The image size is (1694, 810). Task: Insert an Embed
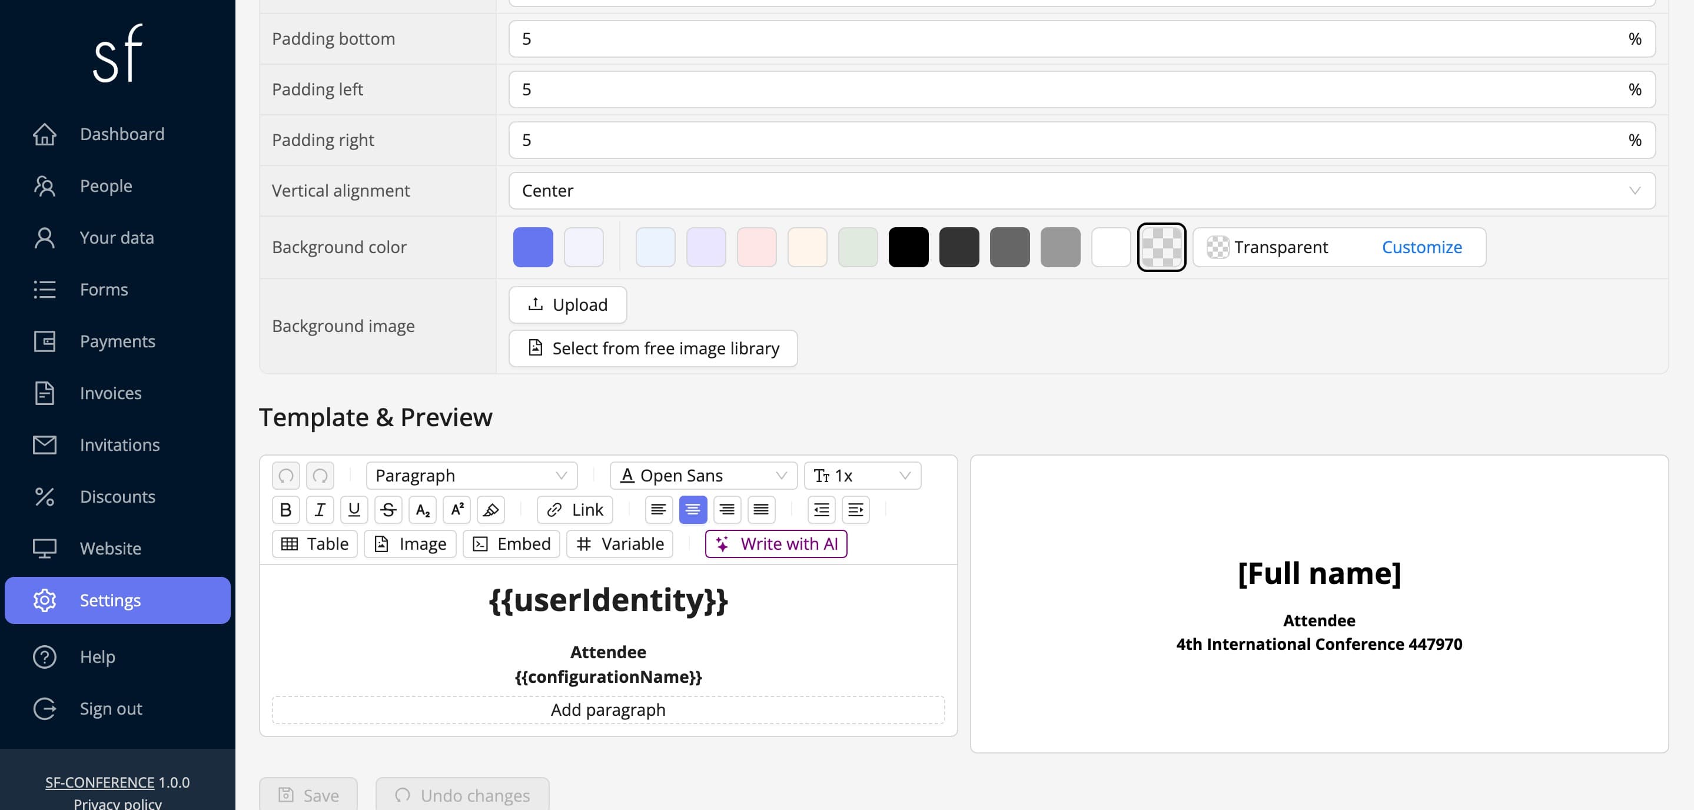pyautogui.click(x=511, y=544)
